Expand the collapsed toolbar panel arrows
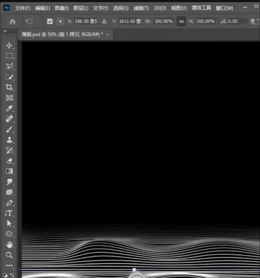Viewport: 260px width, 278px height. [5, 31]
